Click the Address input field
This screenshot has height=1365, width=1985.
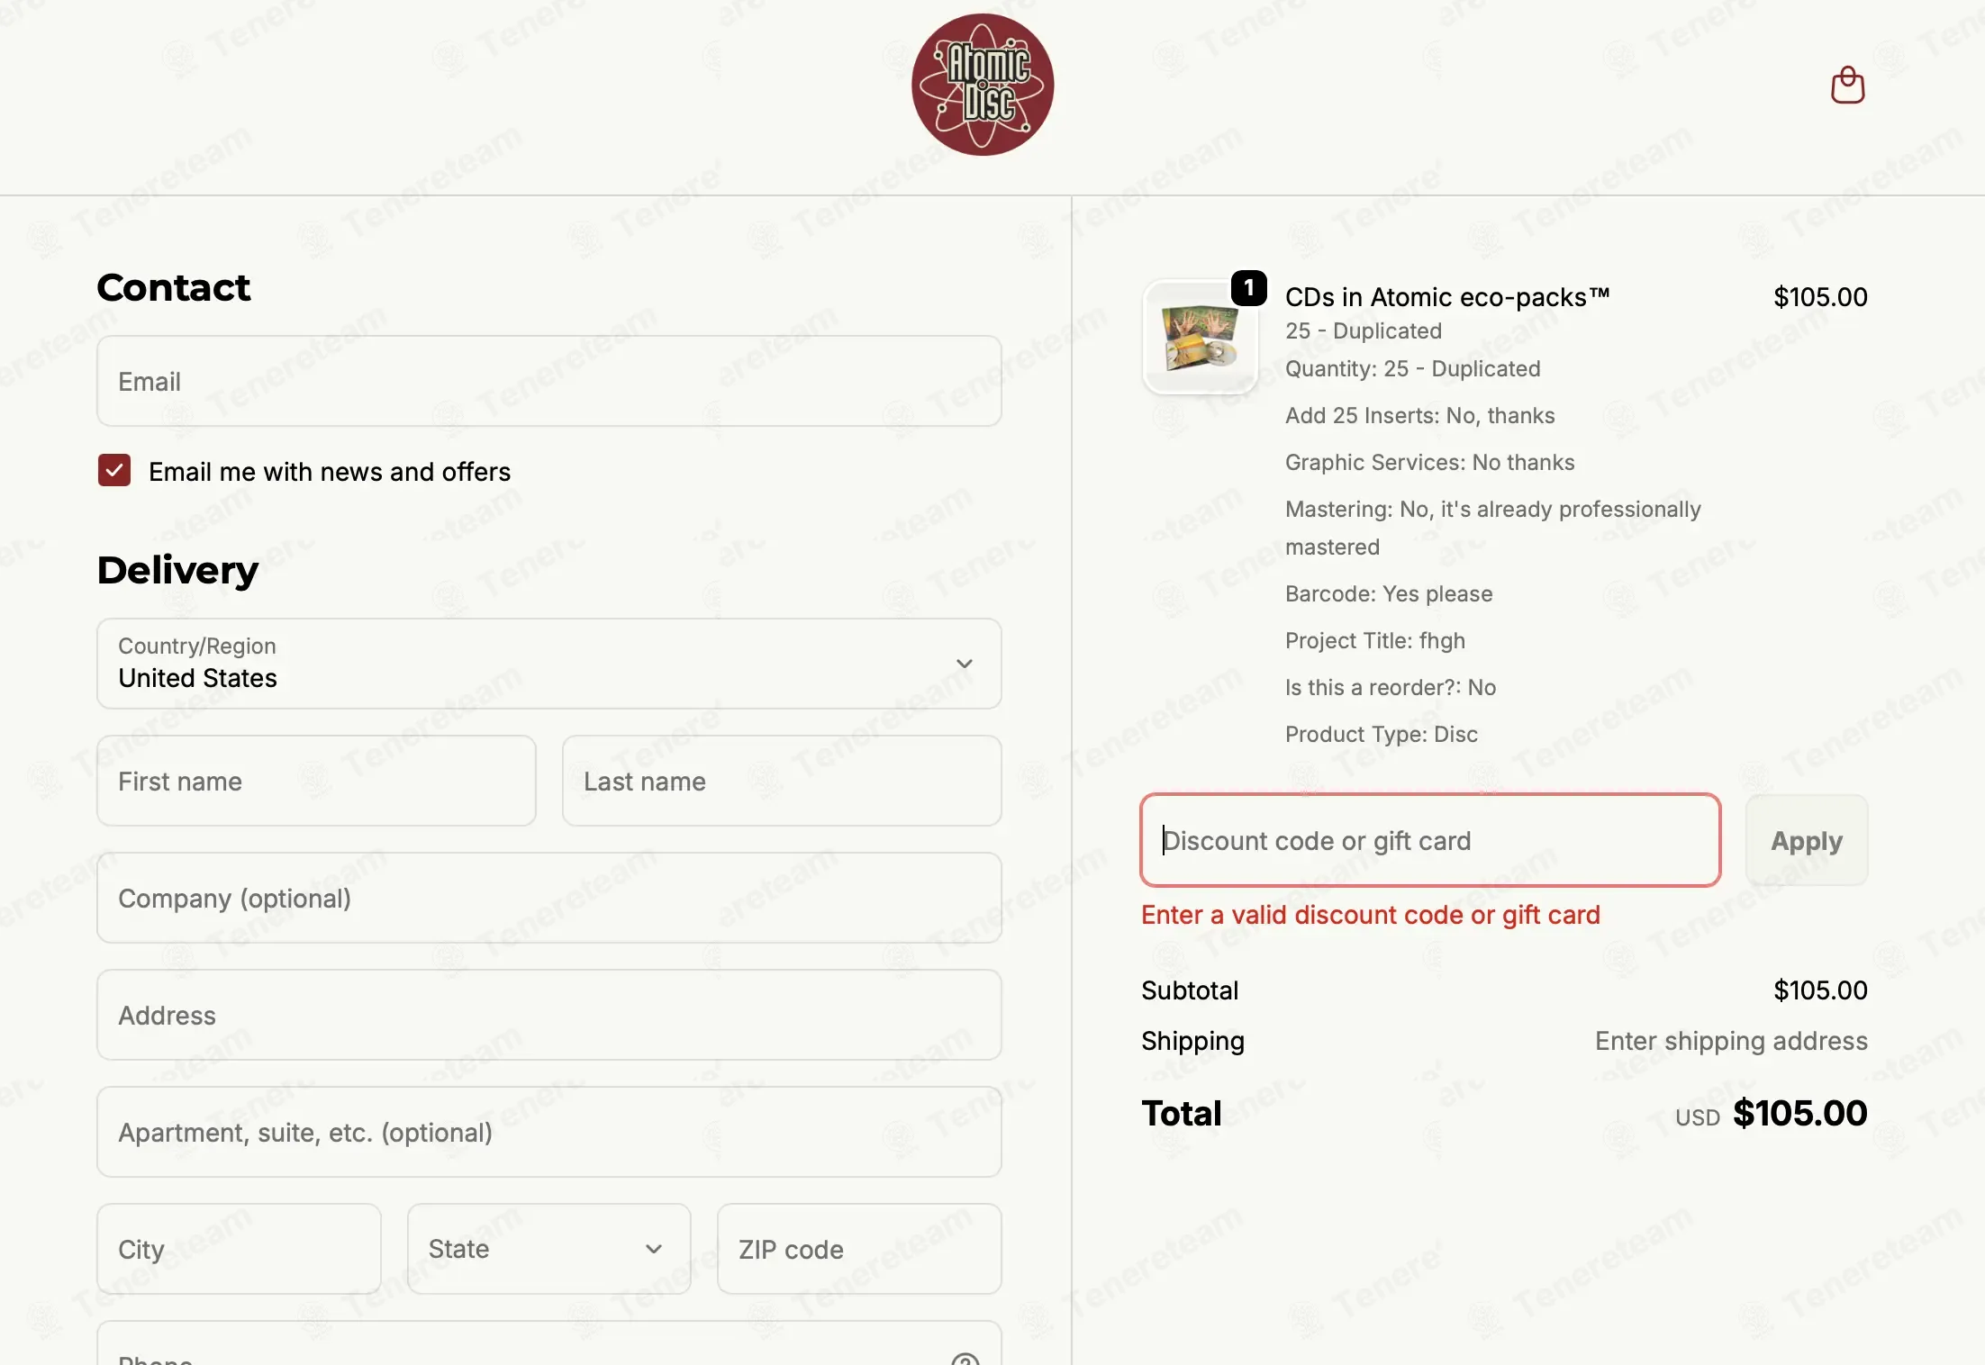tap(549, 1015)
